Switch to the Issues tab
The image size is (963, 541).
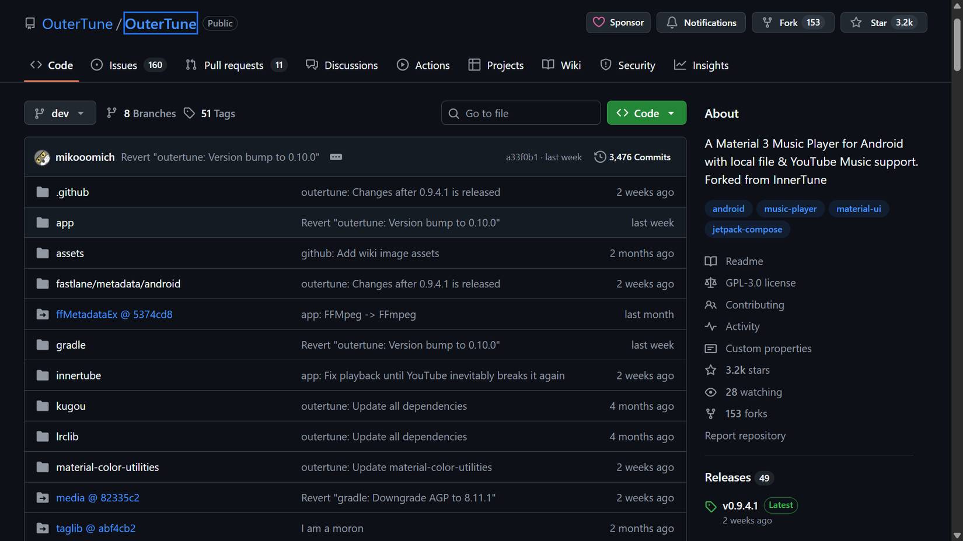click(123, 65)
